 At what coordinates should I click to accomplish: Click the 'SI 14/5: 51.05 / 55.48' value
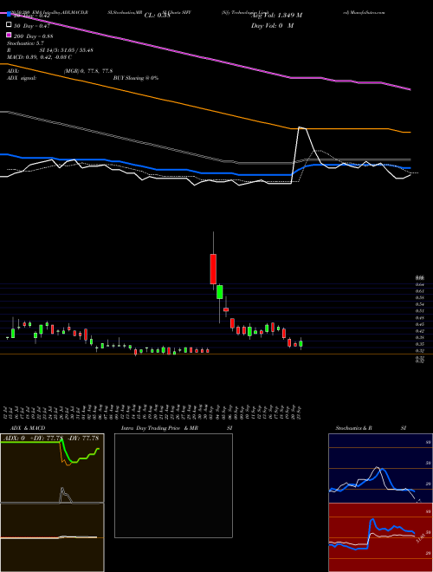click(x=67, y=50)
